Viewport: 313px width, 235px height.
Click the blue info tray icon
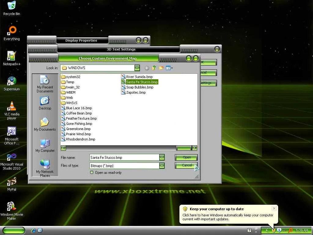coord(279,230)
